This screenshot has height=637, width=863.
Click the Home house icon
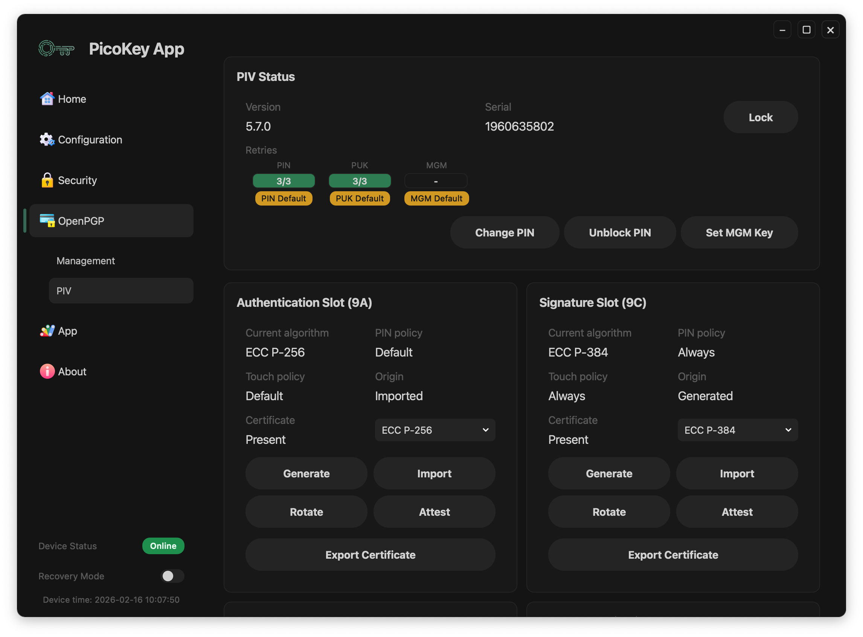tap(47, 99)
